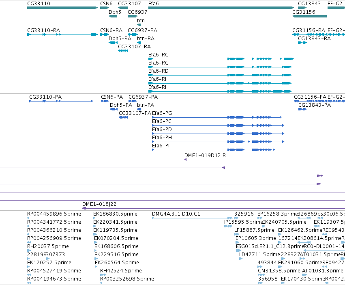Viewport: 345px width, 285px height.
Task: Click the CG6937-RA transcript label
Action: point(143,30)
